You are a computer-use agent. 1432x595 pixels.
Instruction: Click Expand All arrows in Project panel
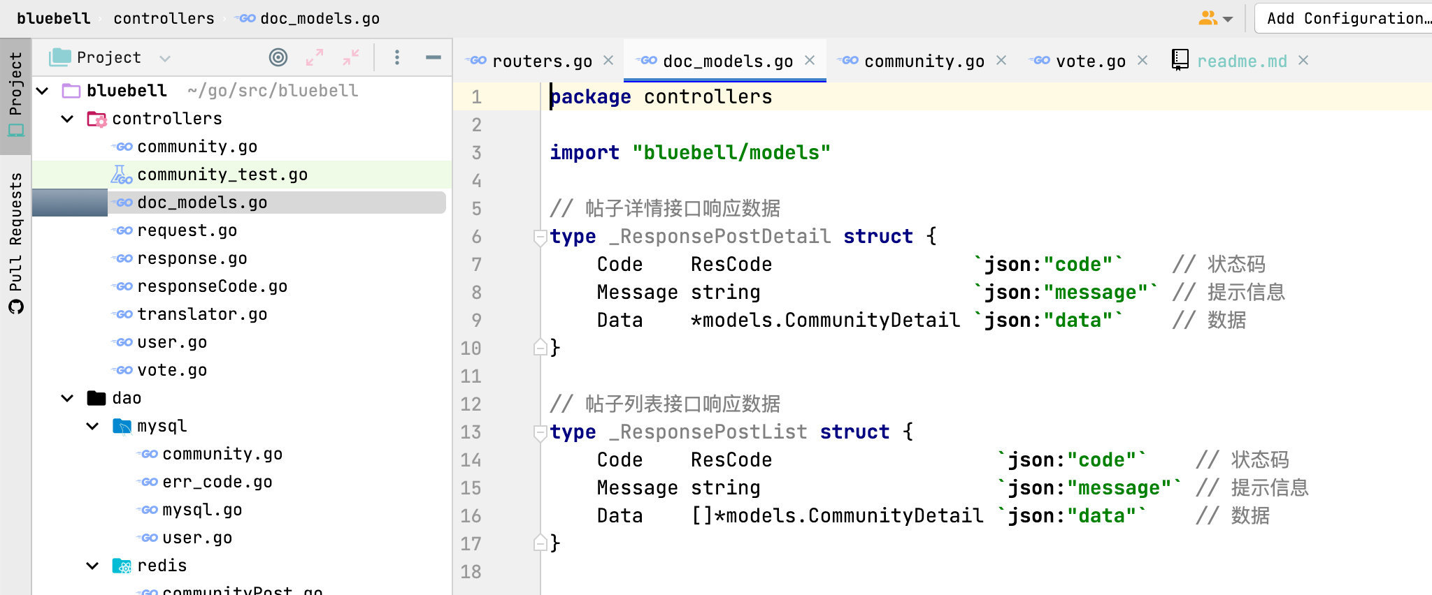point(315,57)
